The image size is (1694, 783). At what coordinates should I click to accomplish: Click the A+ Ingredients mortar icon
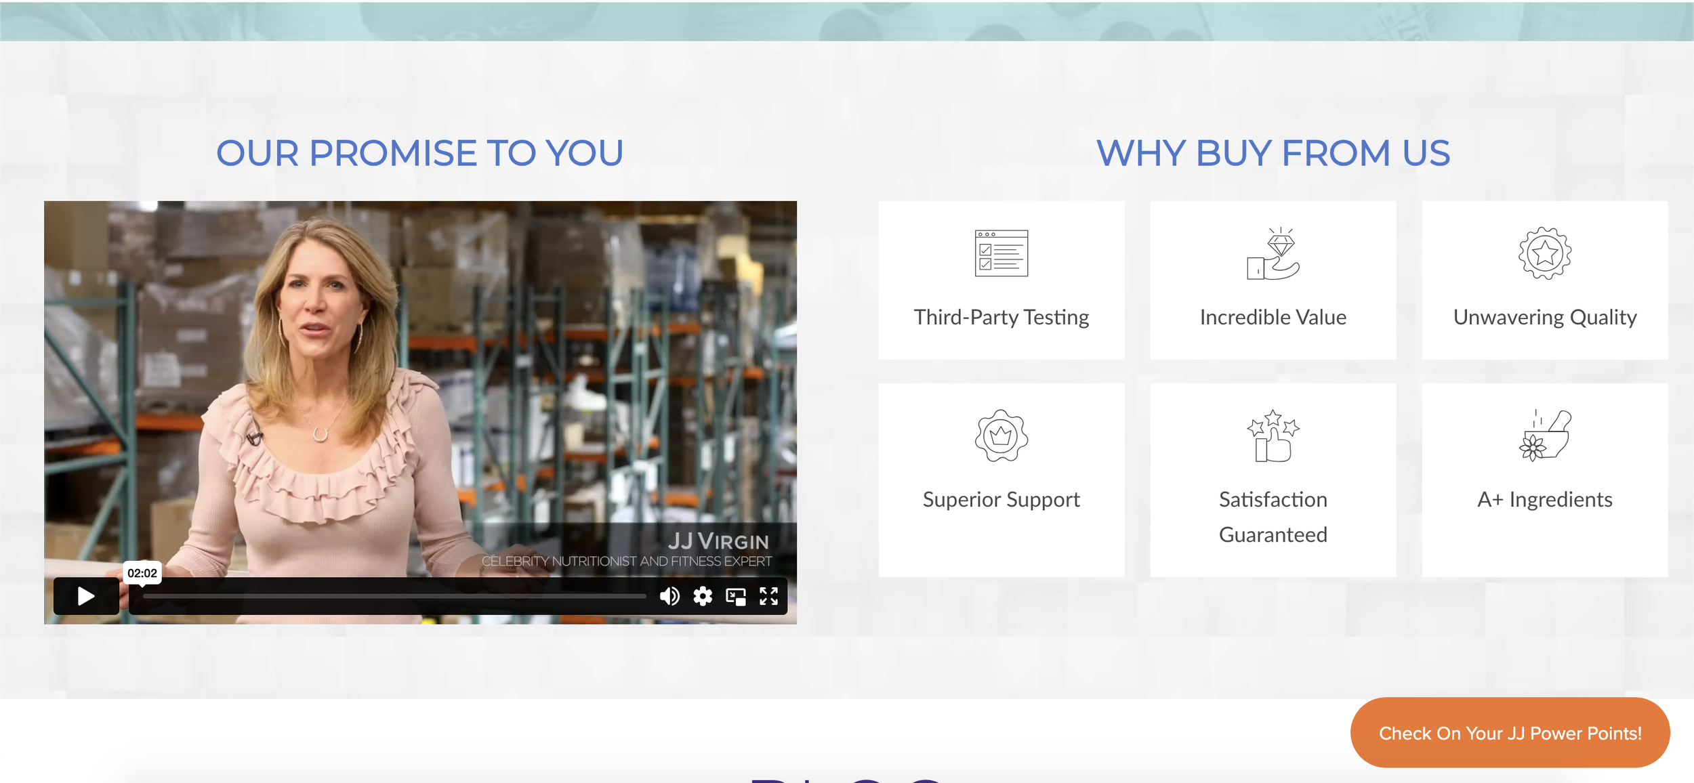point(1545,436)
